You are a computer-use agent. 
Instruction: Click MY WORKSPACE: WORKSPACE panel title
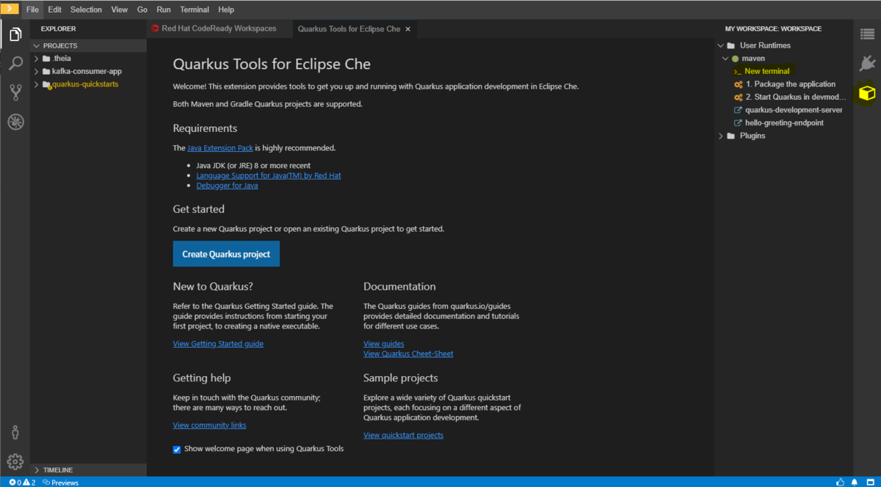[x=773, y=29]
